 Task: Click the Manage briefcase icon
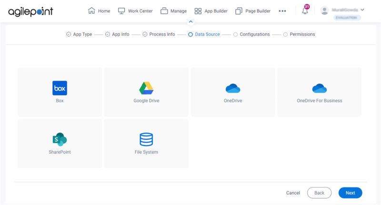164,11
